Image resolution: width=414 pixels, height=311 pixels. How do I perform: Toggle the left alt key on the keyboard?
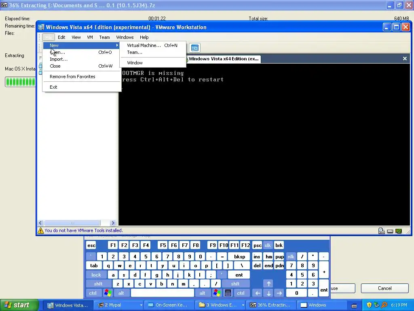121,293
